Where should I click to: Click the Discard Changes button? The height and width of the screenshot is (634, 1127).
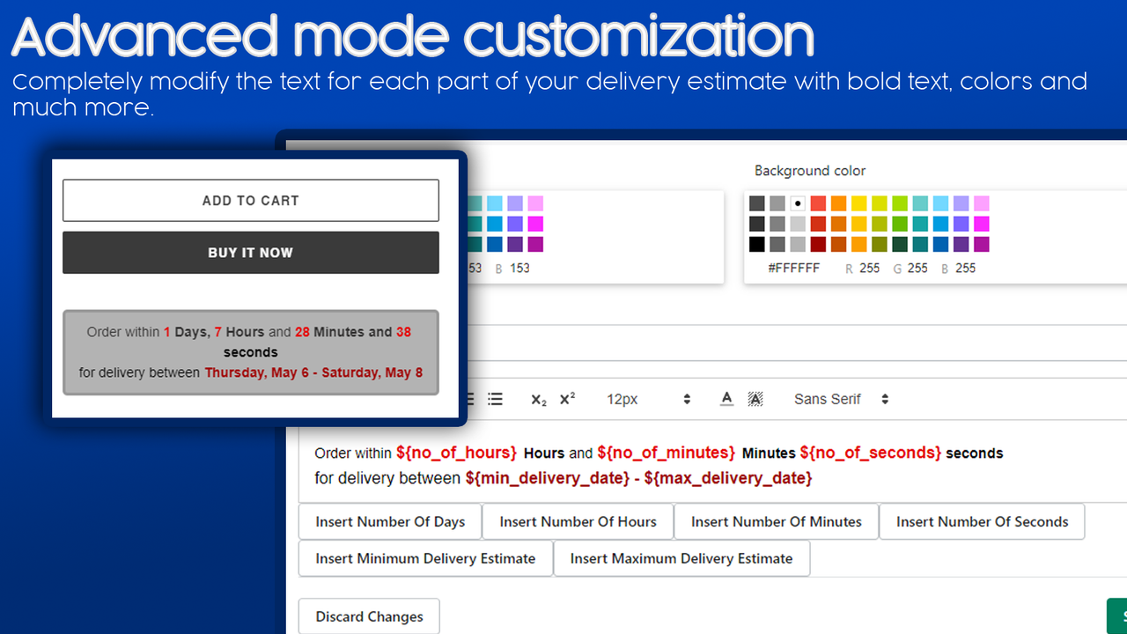[369, 616]
